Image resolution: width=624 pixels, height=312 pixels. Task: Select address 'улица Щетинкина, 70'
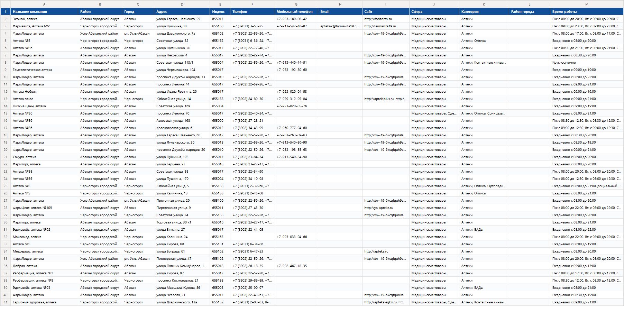(182, 48)
